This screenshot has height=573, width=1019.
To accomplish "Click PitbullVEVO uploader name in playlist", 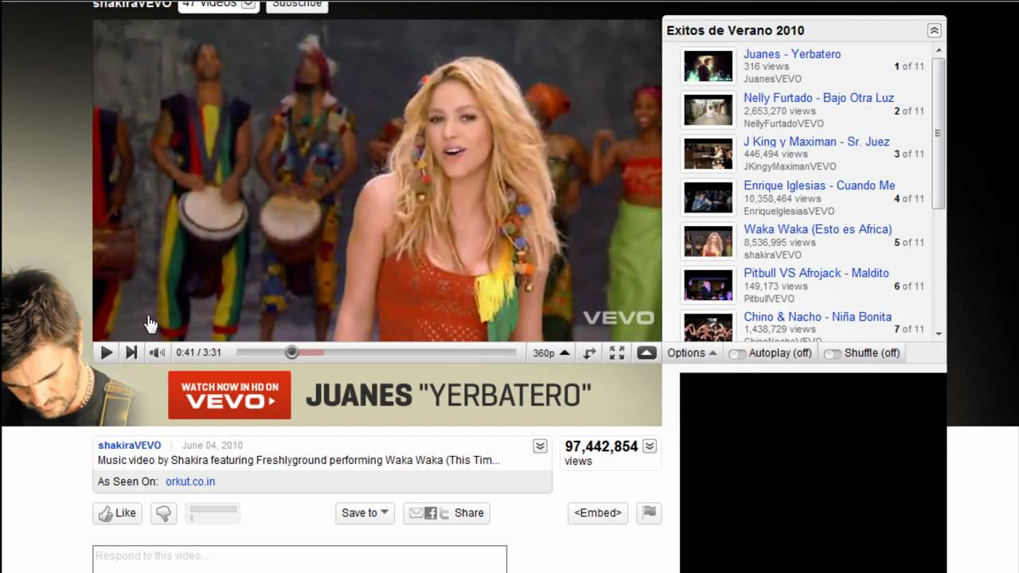I will point(769,298).
